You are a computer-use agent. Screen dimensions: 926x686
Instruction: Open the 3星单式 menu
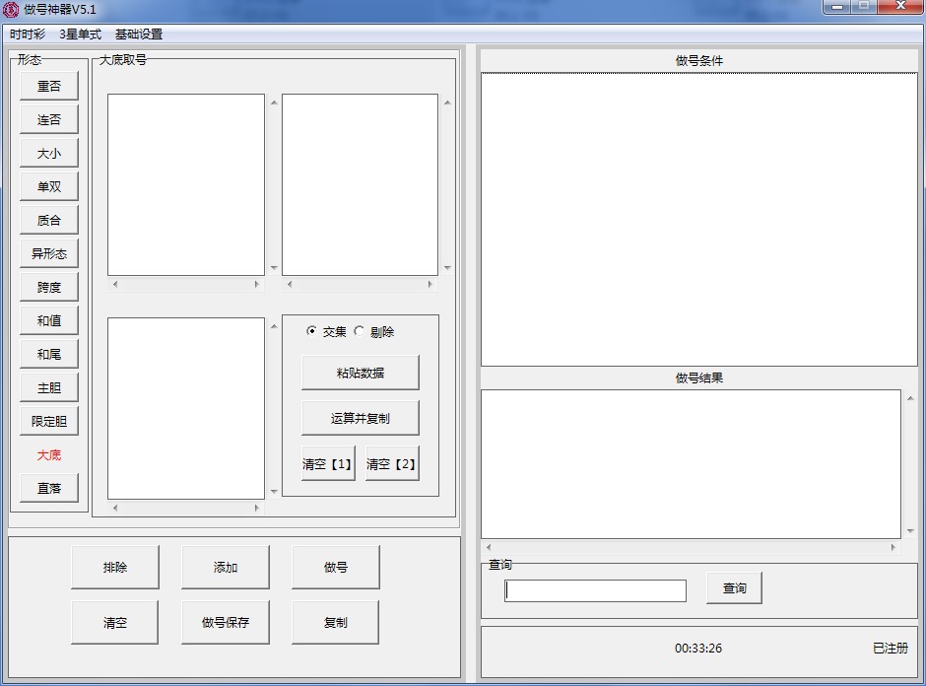[80, 34]
